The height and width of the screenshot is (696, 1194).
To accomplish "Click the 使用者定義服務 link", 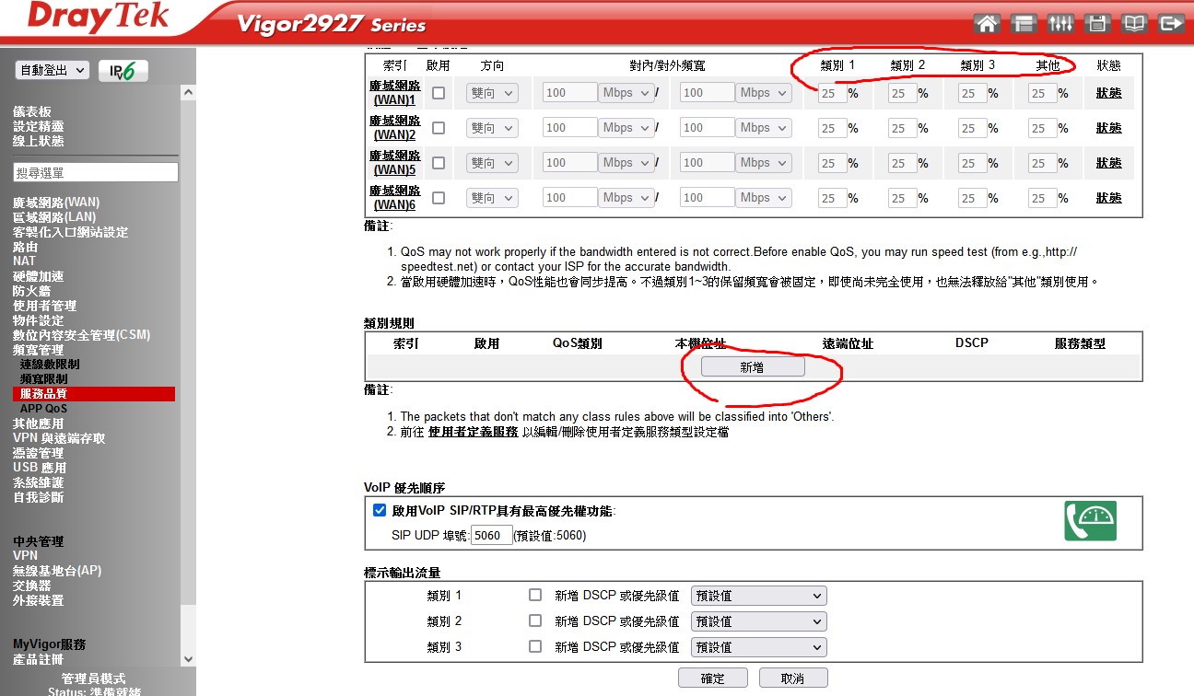I will (473, 432).
